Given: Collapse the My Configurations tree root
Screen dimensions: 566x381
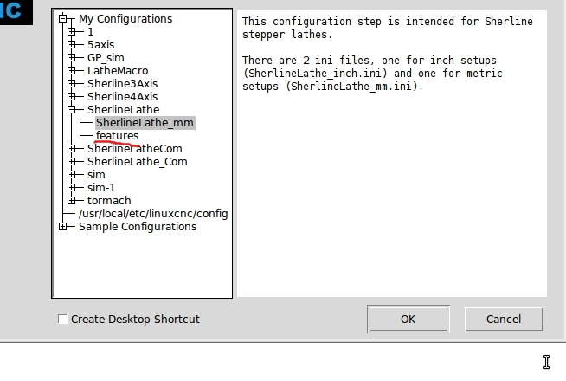Looking at the screenshot, I should point(63,19).
